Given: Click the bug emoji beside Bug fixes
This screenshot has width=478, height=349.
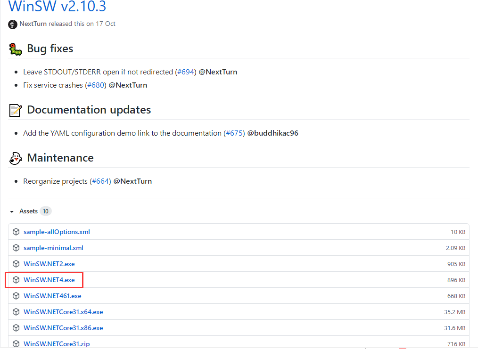Looking at the screenshot, I should pos(16,49).
